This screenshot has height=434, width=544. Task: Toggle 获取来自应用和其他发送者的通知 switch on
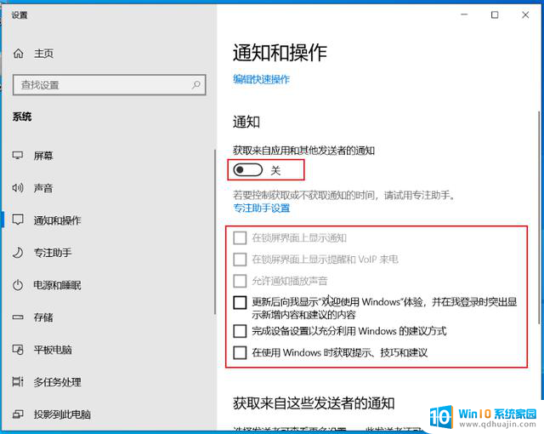pyautogui.click(x=247, y=170)
